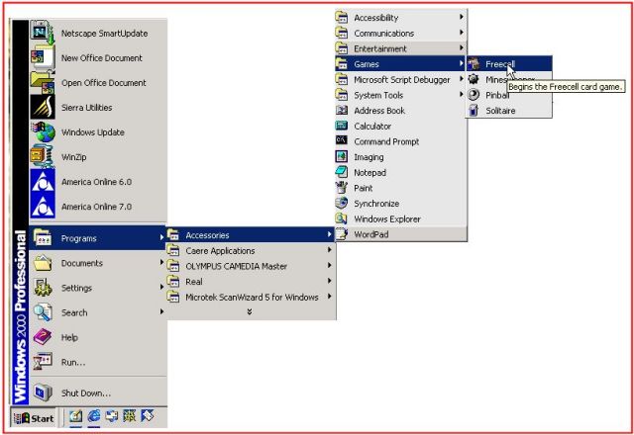Select Freecell from the Games menu
This screenshot has height=435, width=634.
point(500,63)
